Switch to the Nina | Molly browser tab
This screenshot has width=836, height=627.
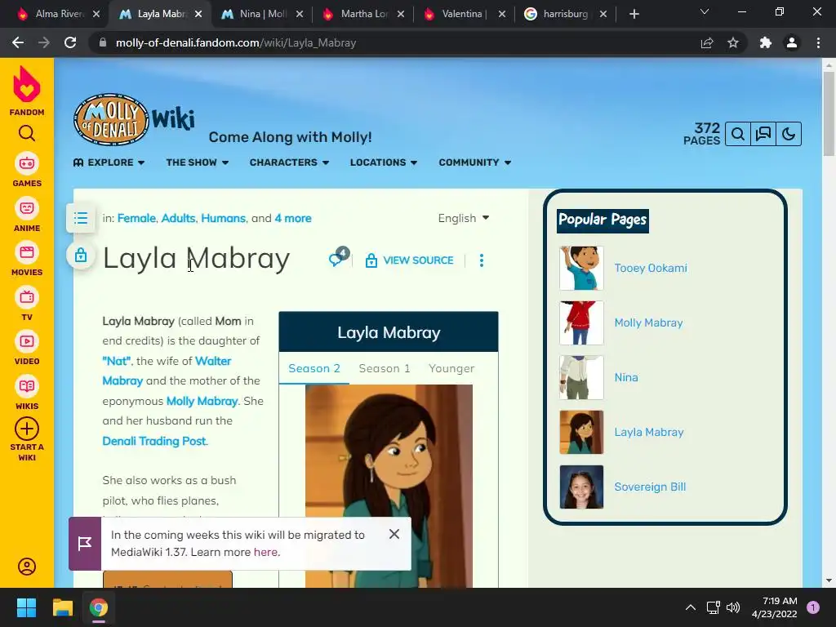pos(260,14)
